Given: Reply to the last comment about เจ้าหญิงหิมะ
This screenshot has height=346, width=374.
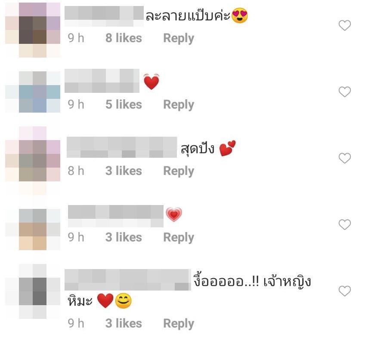Looking at the screenshot, I should [179, 324].
